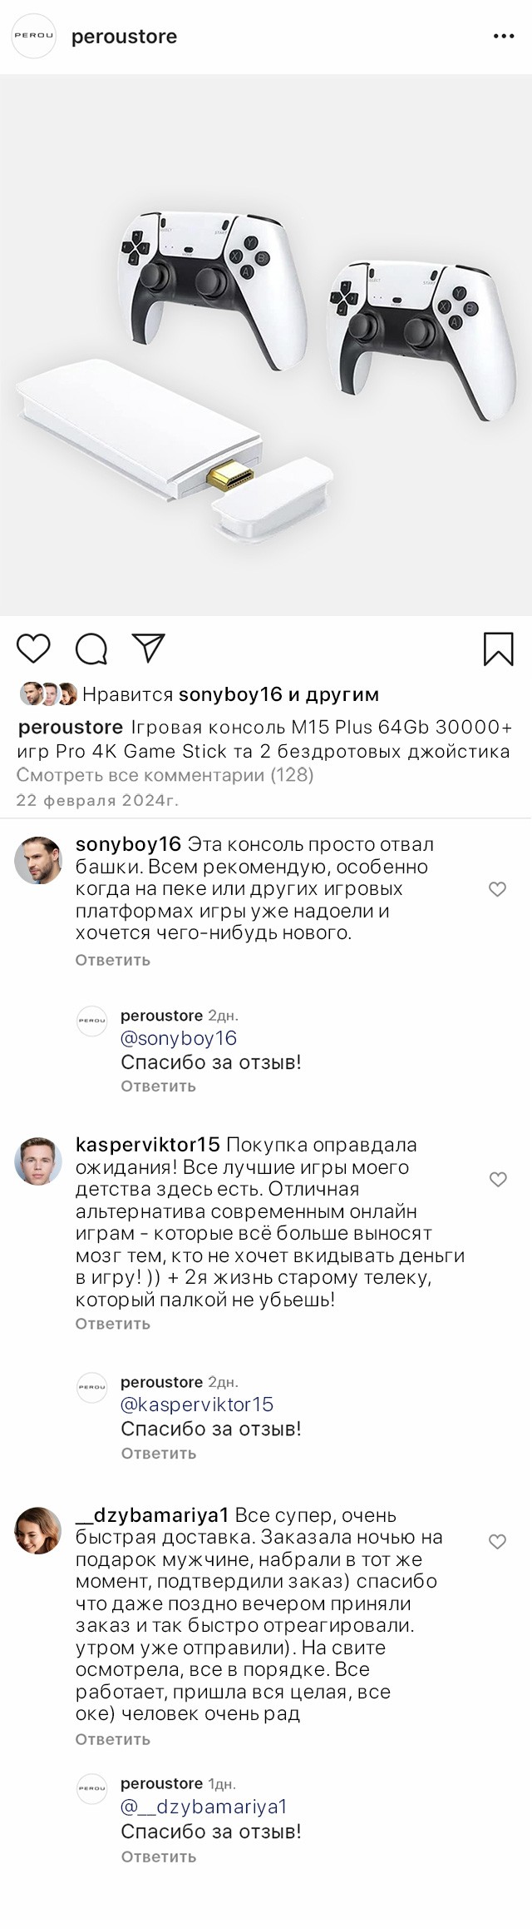Share the post with the paper plane icon
This screenshot has height=1929, width=532.
tap(148, 649)
